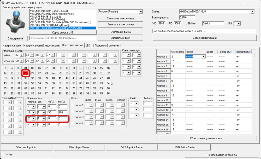Tick the Хатка 1 checkbox

(72, 105)
